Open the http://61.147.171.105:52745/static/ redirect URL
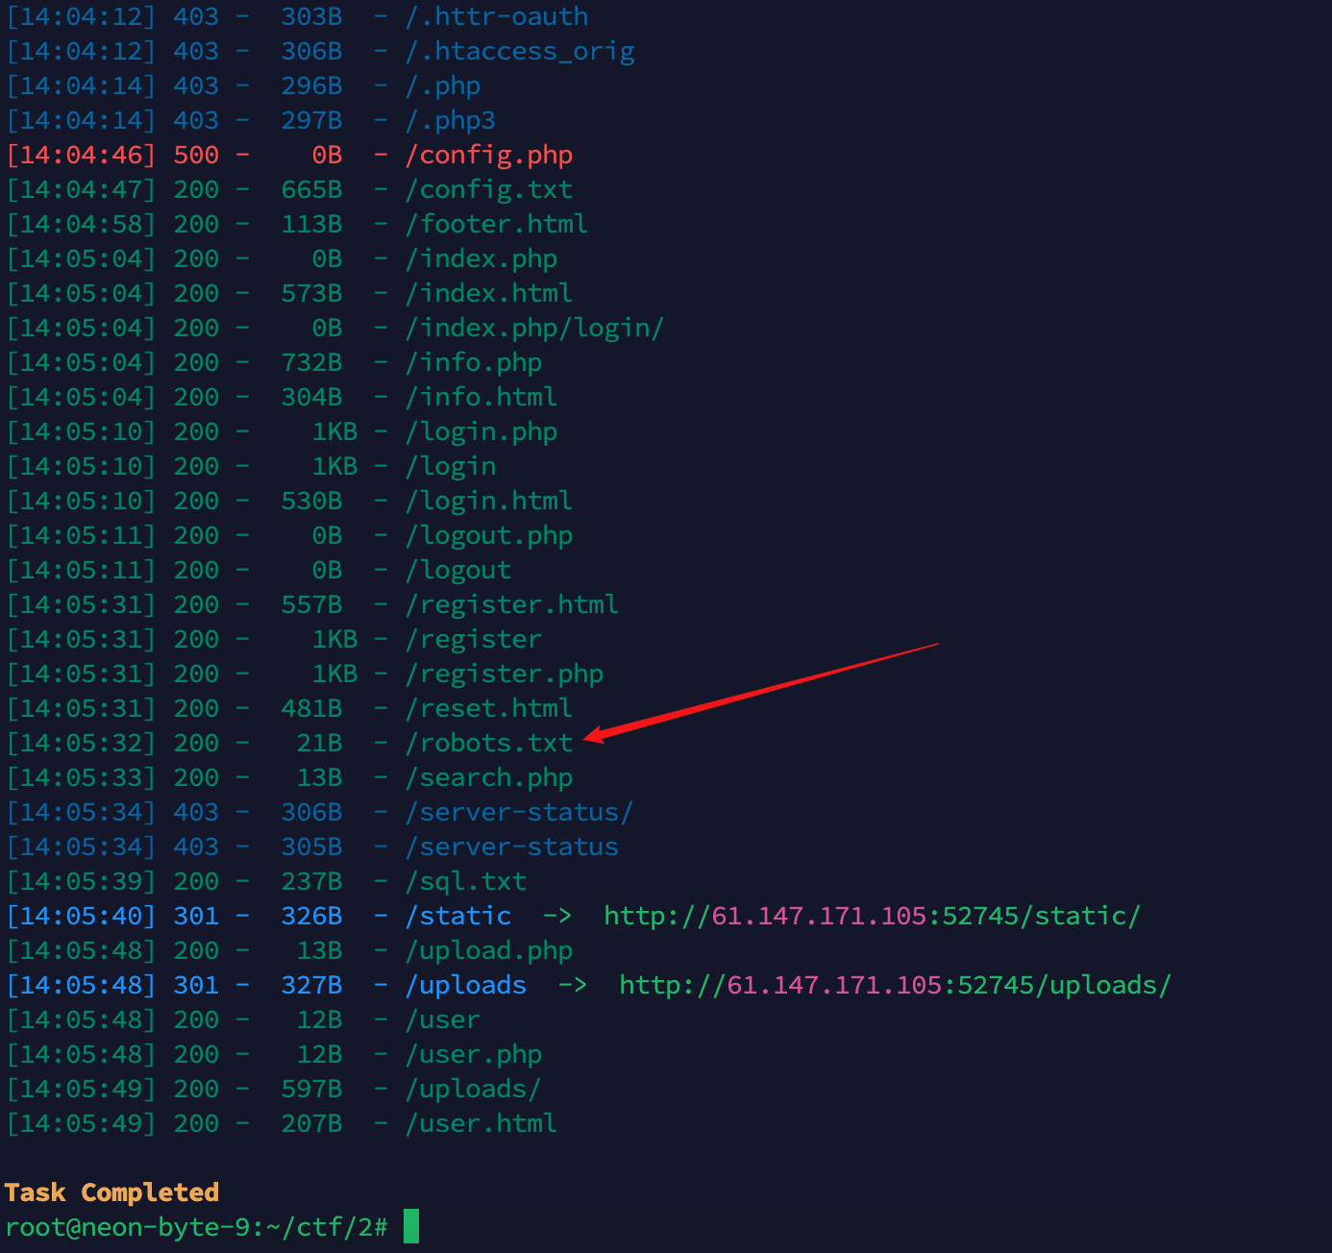1332x1253 pixels. [872, 916]
